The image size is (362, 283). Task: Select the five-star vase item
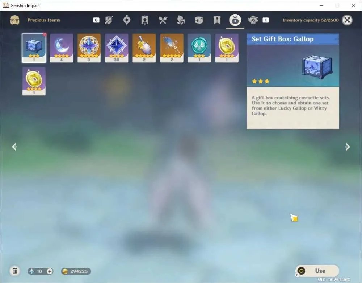click(144, 48)
